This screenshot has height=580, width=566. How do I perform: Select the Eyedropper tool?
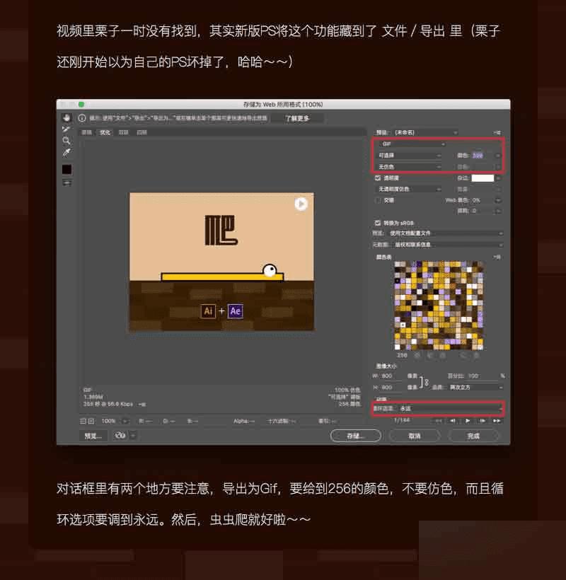(67, 152)
